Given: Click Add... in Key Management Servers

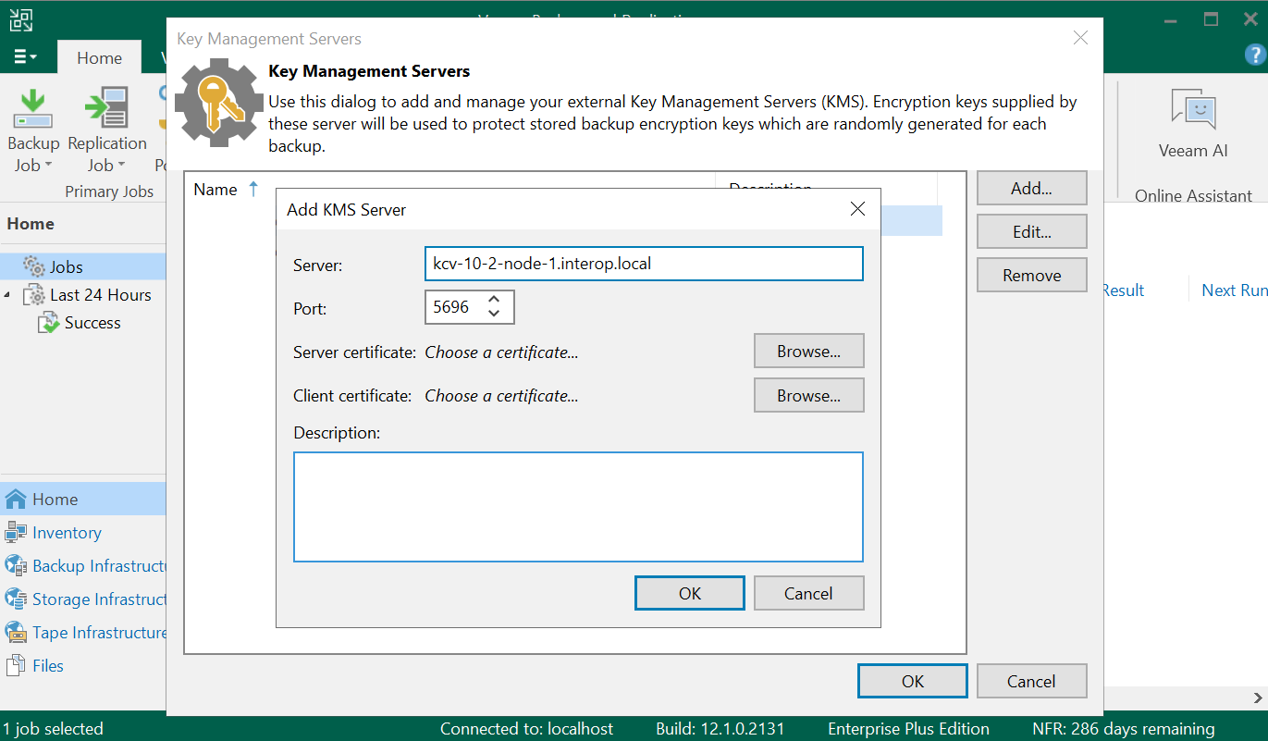Looking at the screenshot, I should click(1031, 188).
